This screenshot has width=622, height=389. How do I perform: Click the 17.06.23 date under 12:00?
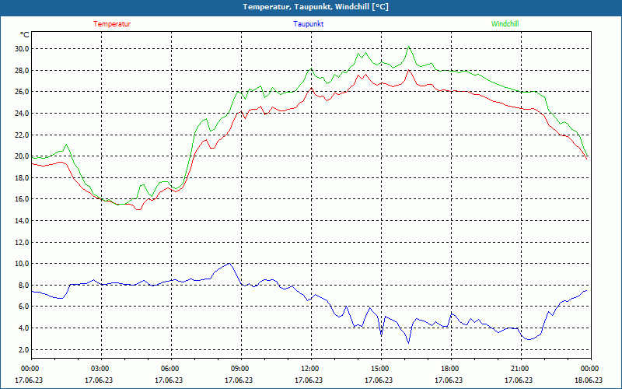coord(309,380)
